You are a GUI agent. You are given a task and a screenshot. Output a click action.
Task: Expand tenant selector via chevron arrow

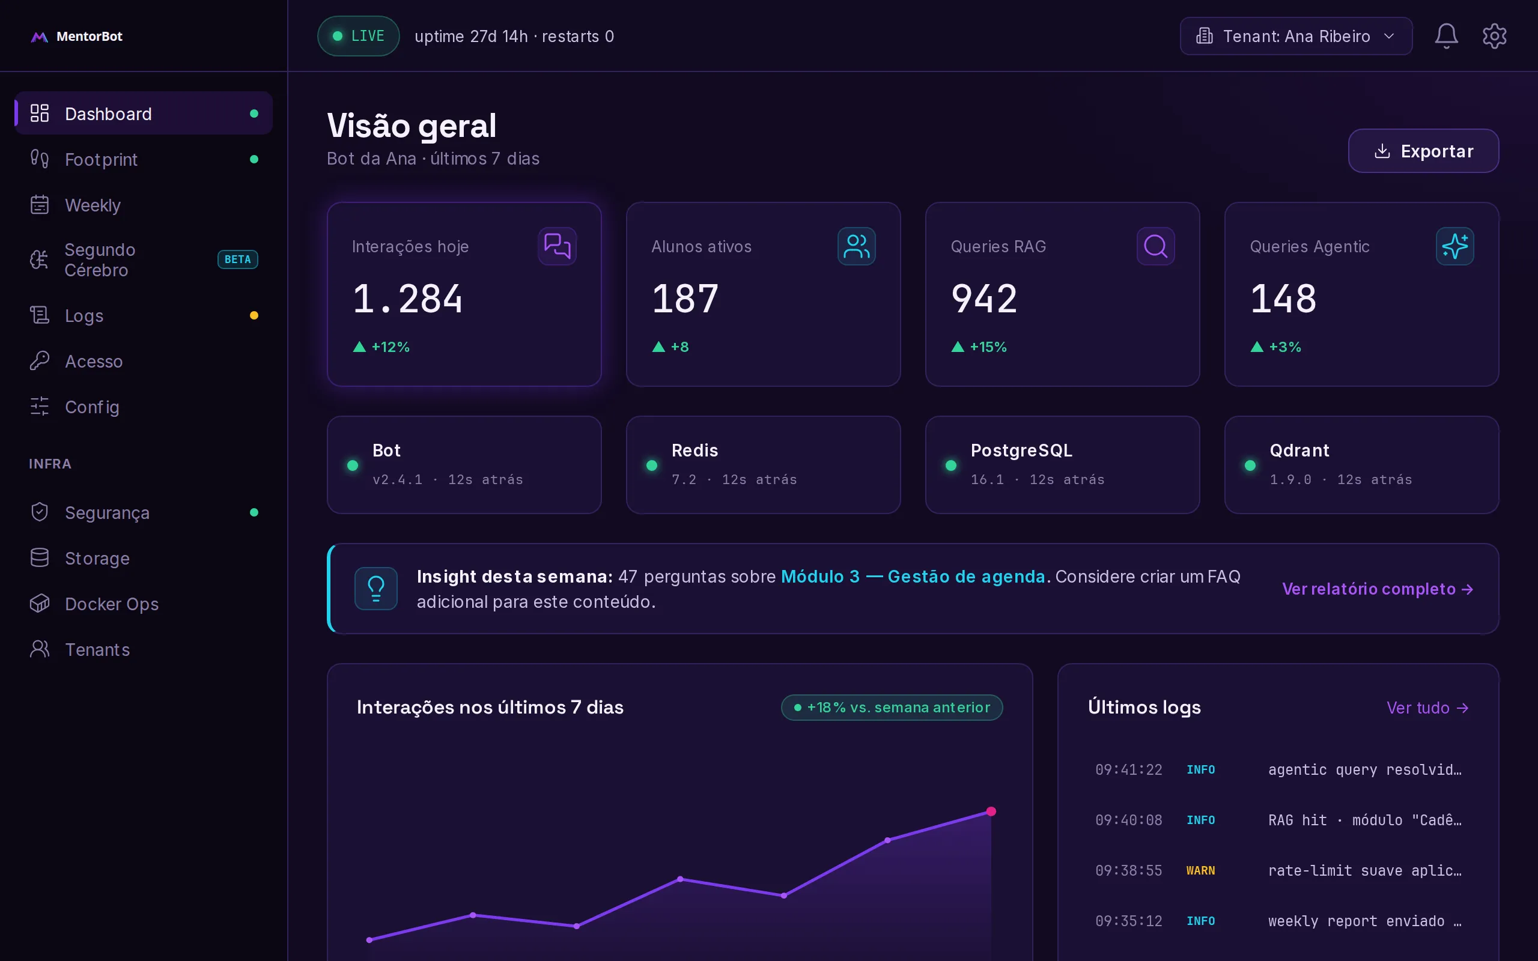[x=1389, y=36]
